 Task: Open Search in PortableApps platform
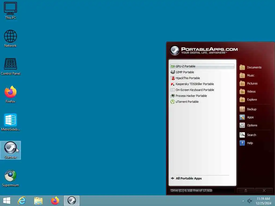pyautogui.click(x=248, y=135)
